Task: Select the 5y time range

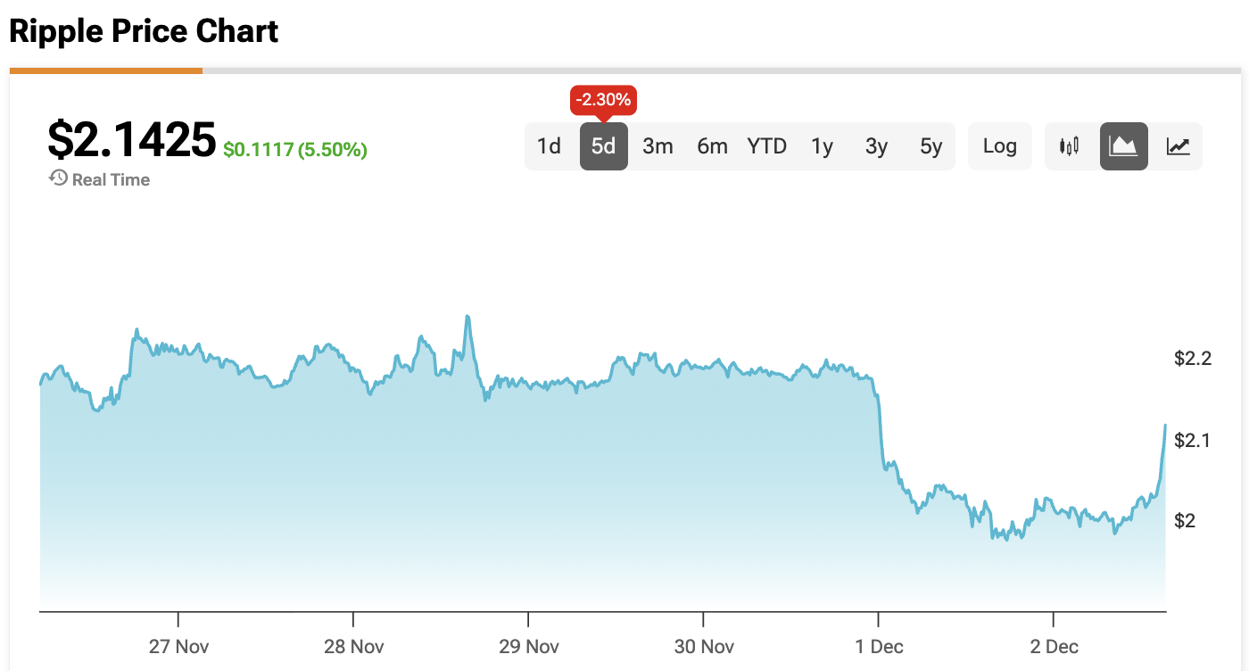Action: click(931, 146)
